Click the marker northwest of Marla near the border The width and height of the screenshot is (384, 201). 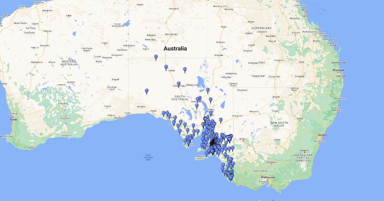pyautogui.click(x=156, y=57)
